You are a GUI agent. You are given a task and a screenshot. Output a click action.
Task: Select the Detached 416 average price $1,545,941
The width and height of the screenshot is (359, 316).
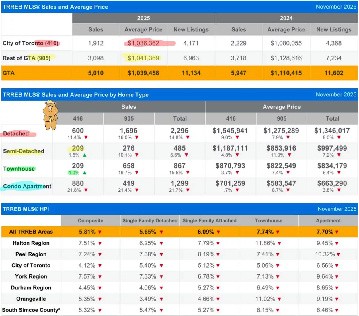[x=230, y=131]
